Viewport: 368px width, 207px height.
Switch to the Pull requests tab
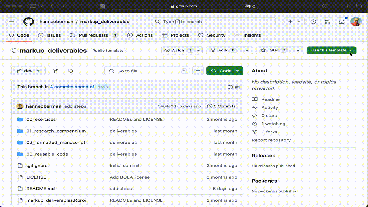tap(94, 35)
